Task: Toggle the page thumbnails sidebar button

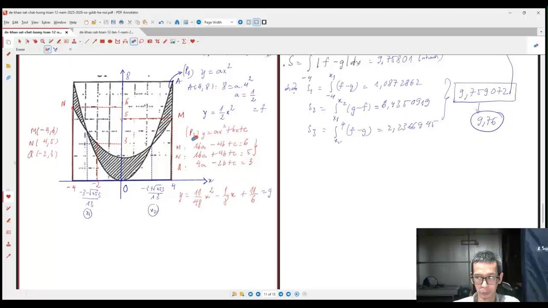Action: pos(8,42)
